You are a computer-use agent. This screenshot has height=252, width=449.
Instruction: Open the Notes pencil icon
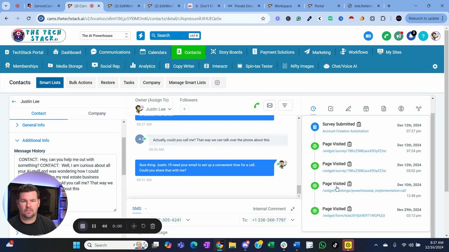(348, 109)
